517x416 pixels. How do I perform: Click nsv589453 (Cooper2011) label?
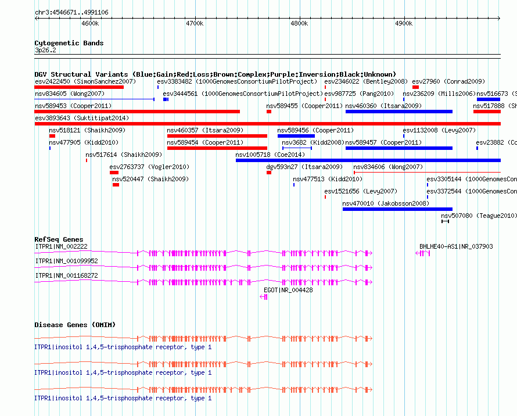[73, 106]
